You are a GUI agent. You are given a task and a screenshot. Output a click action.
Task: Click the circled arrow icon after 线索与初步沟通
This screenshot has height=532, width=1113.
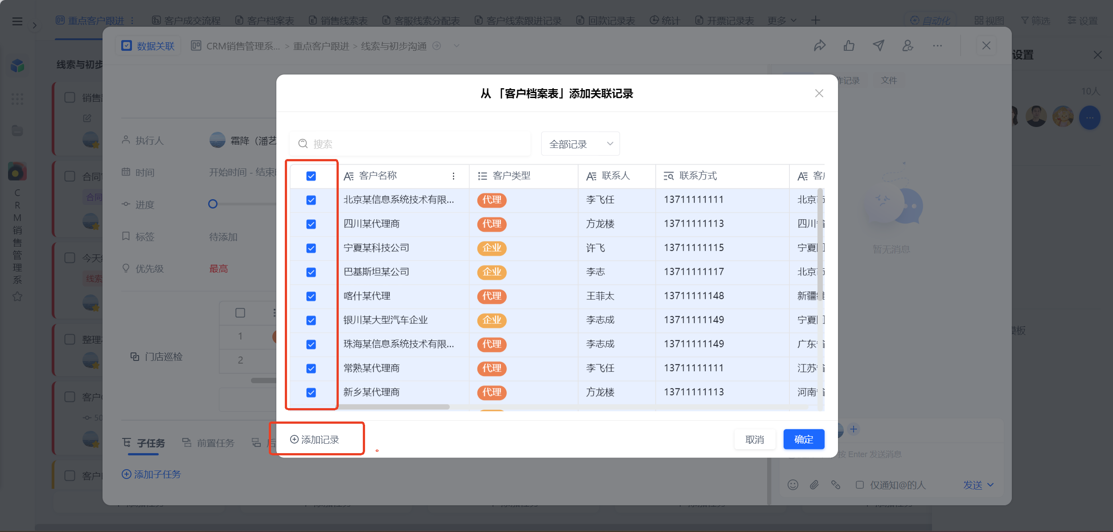[437, 45]
